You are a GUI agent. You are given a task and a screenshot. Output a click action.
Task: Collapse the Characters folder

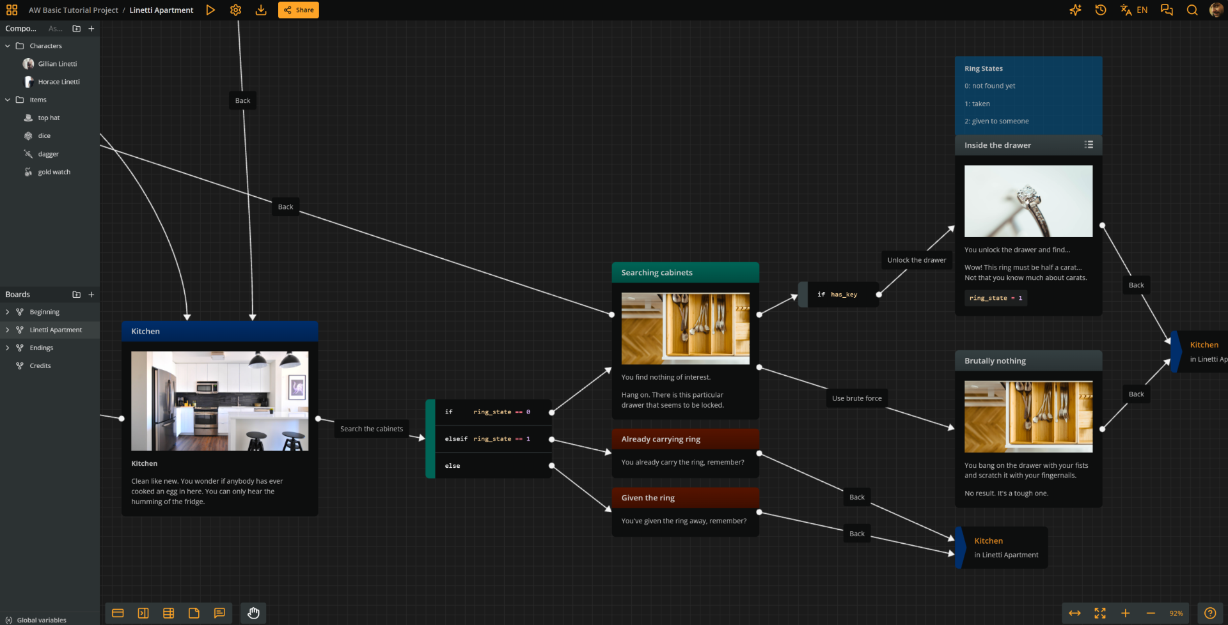click(x=8, y=46)
